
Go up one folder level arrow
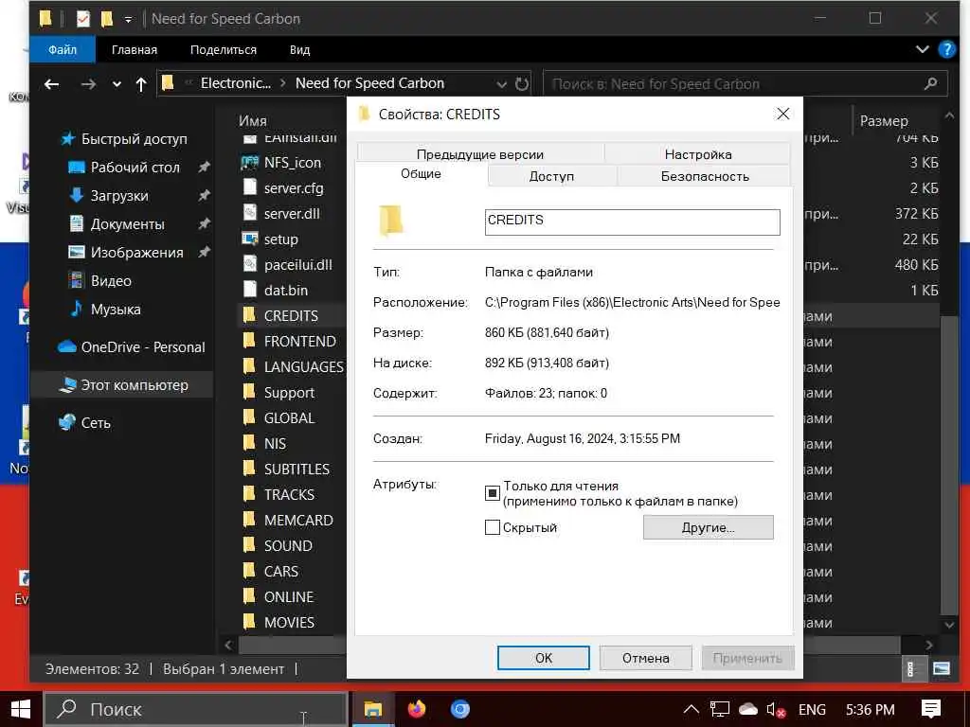(141, 84)
